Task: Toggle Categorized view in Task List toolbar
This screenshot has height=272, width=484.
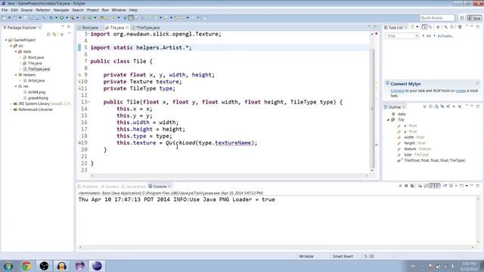Action: pyautogui.click(x=425, y=27)
